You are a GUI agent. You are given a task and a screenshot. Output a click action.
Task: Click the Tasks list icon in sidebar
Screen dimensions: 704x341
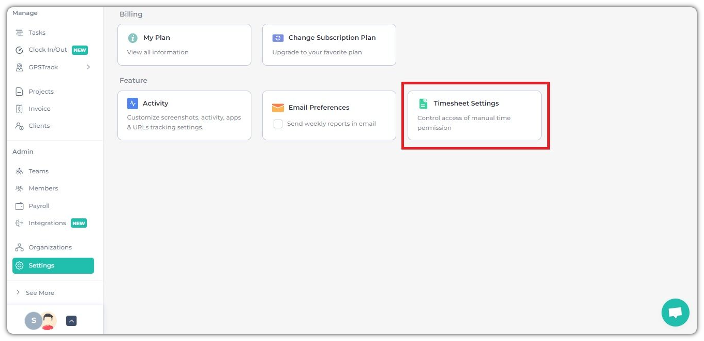coord(20,33)
